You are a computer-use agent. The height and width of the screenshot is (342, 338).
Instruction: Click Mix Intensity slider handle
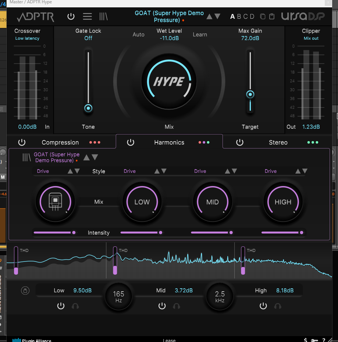coord(74,232)
